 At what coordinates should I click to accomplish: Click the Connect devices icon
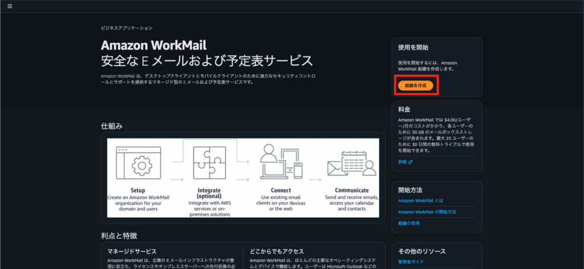pos(280,162)
